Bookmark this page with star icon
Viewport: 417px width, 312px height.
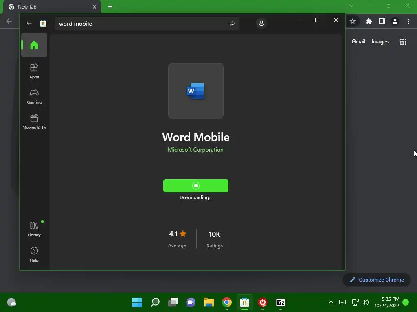pyautogui.click(x=353, y=21)
